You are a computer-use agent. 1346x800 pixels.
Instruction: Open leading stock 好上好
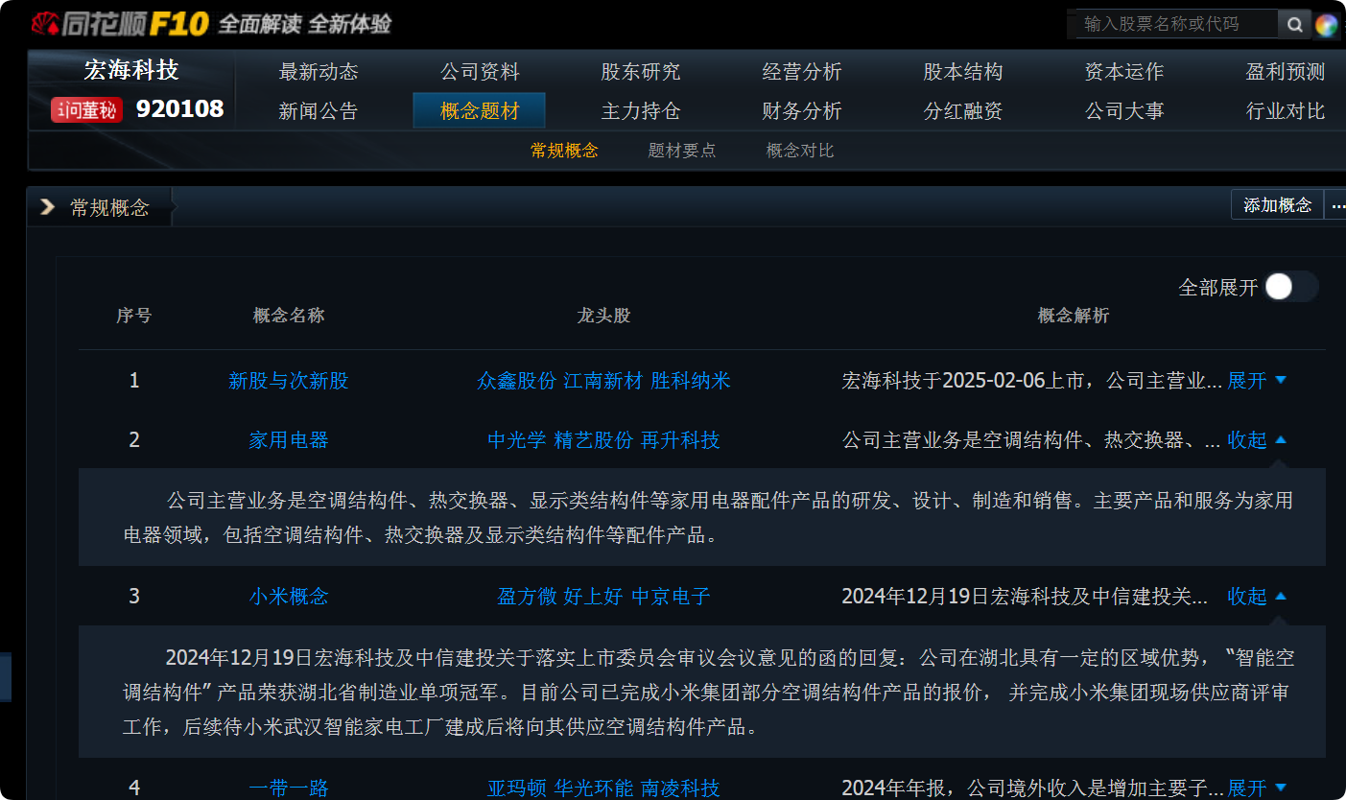click(x=594, y=597)
